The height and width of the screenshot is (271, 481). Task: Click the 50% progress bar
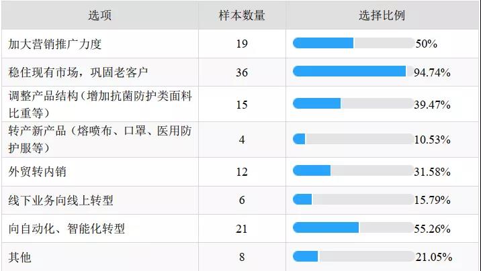click(353, 43)
